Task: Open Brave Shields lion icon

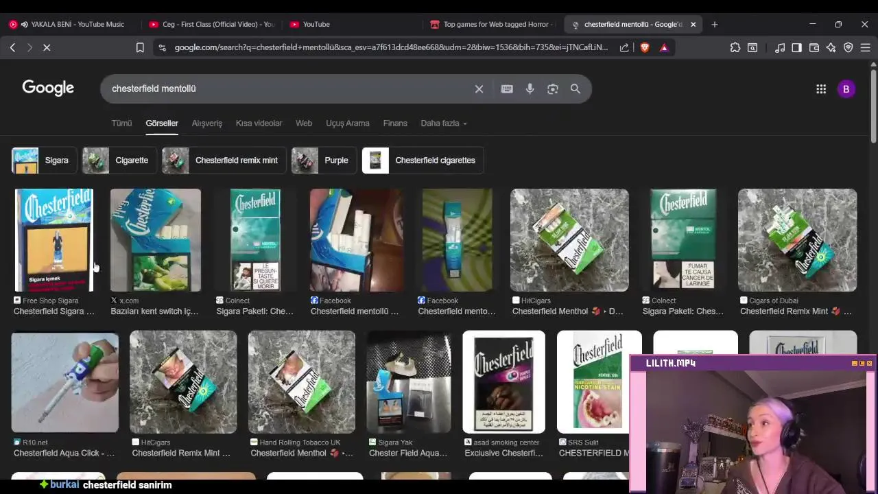Action: pyautogui.click(x=645, y=47)
